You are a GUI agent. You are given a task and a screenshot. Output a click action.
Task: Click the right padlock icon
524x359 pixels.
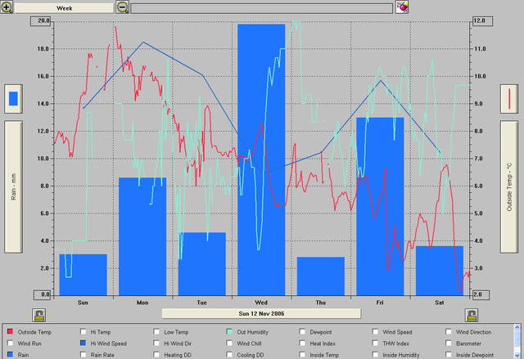click(472, 315)
